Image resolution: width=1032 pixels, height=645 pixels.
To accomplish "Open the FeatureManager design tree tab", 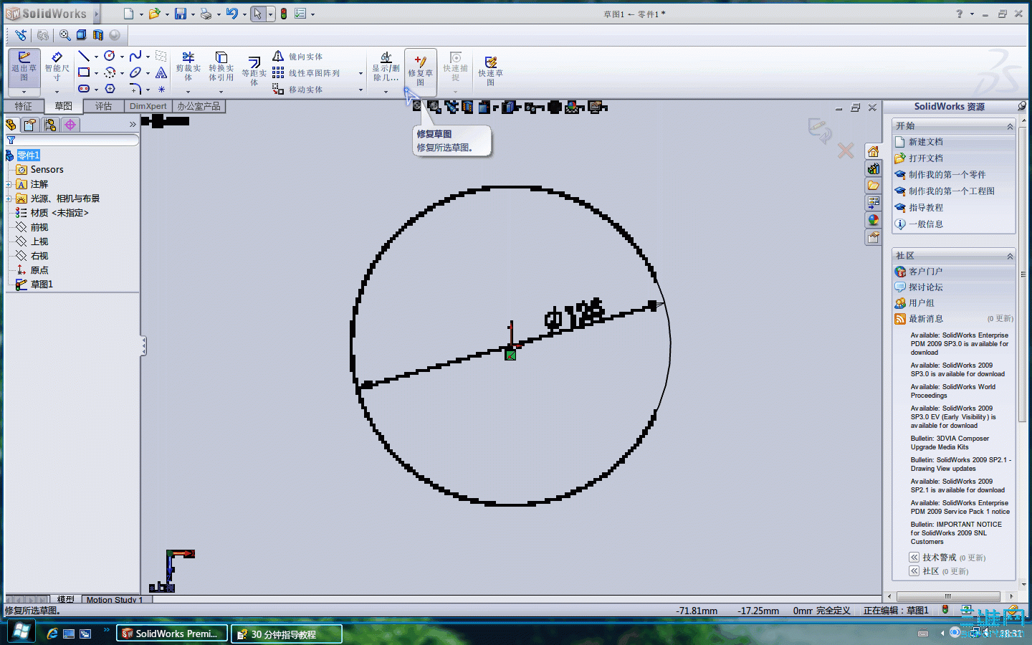I will [x=11, y=125].
